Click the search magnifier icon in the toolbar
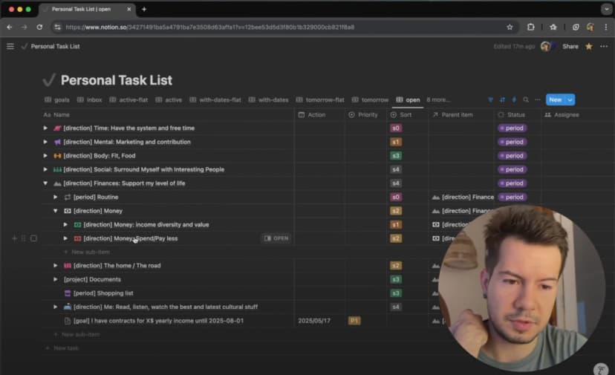Viewport: 615px width, 375px height. (526, 100)
